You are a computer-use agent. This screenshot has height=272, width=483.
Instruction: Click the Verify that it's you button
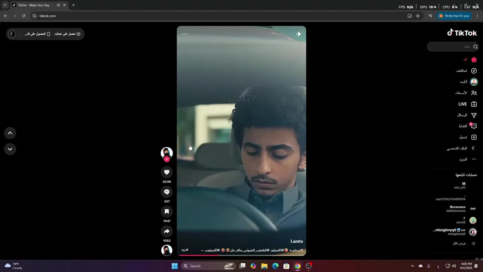point(454,16)
